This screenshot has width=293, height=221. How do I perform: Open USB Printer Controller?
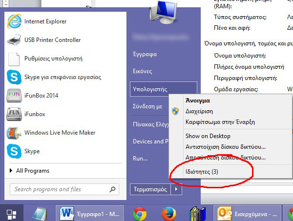[52, 40]
